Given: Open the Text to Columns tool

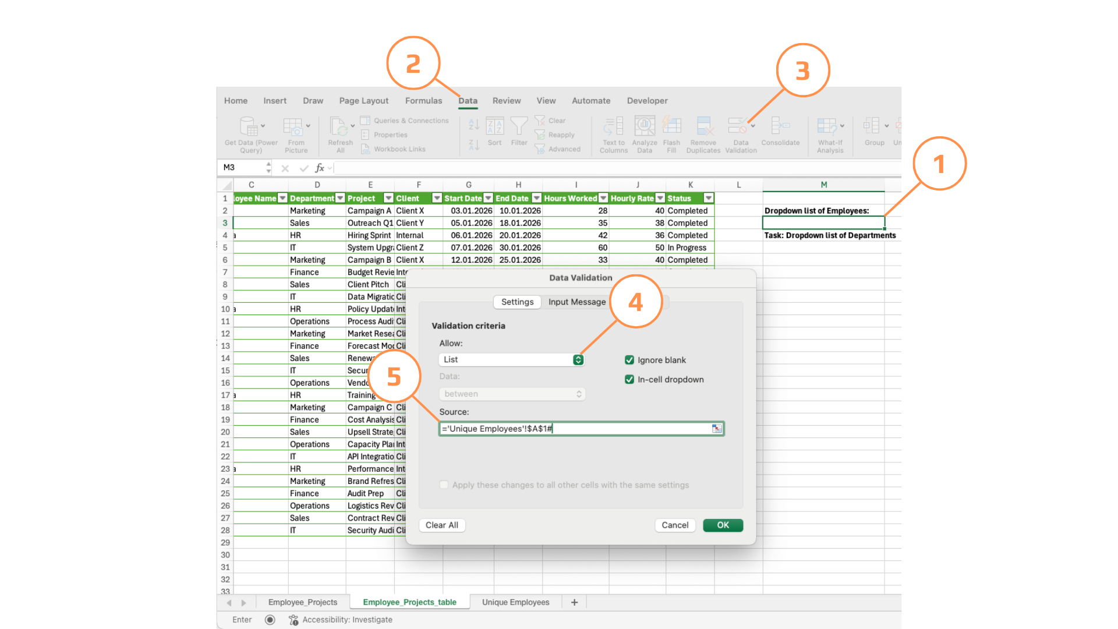Looking at the screenshot, I should point(613,126).
